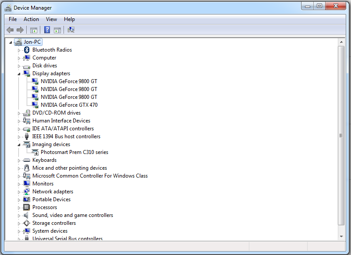
Task: Click the Back arrow toolbar icon
Action: (10, 30)
